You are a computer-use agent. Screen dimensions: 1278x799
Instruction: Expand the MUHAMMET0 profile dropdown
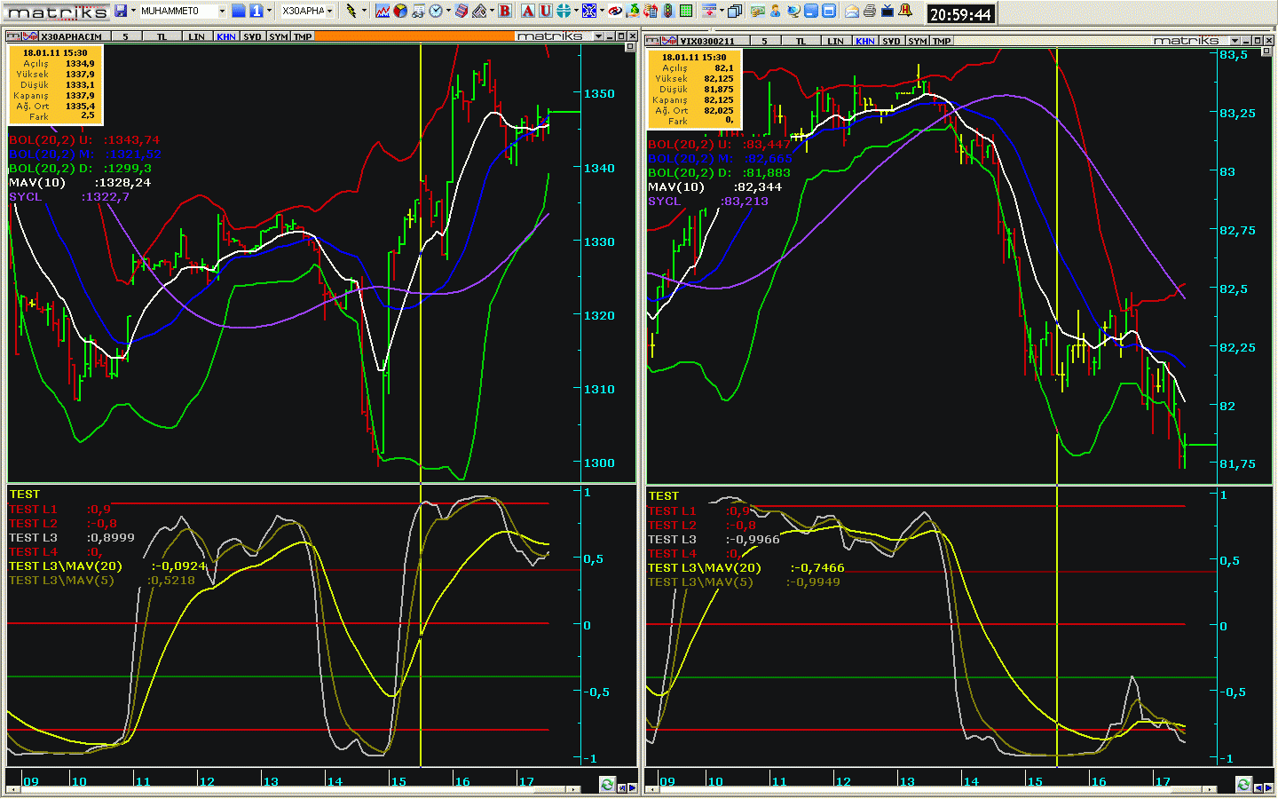222,11
